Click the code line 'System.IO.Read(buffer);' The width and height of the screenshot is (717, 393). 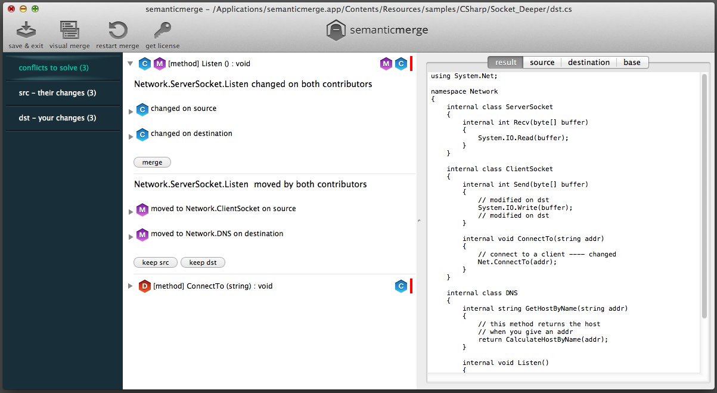[x=523, y=138]
